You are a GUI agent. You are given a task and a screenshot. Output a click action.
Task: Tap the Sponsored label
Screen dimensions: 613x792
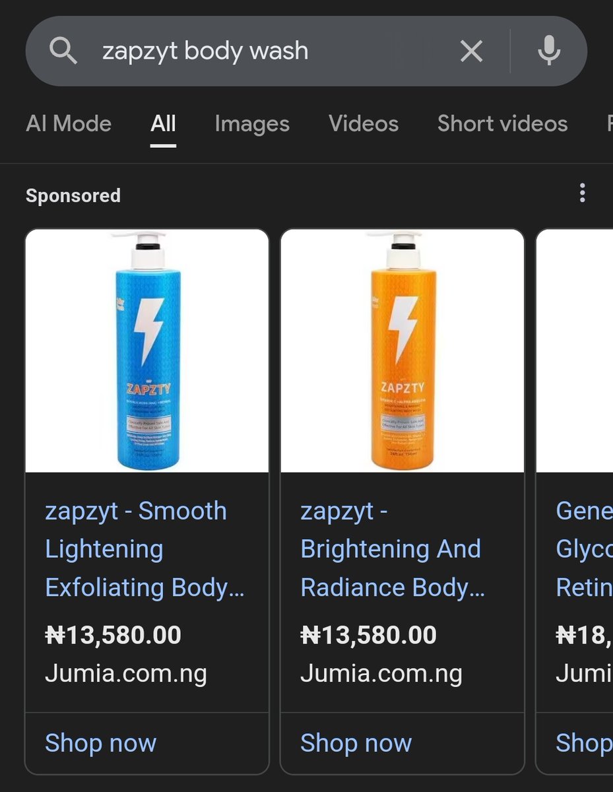(73, 196)
